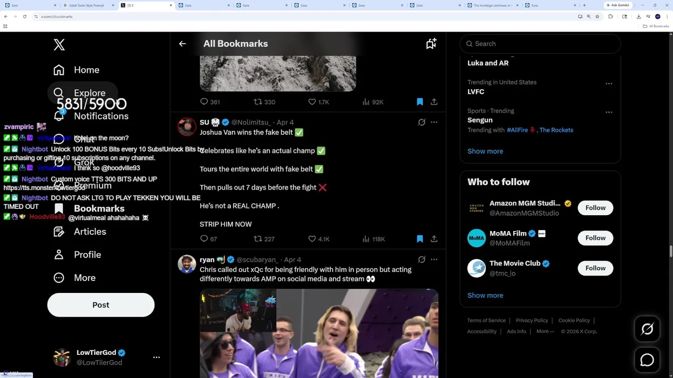Image resolution: width=673 pixels, height=378 pixels.
Task: Share the post with 92K views
Action: click(x=434, y=102)
